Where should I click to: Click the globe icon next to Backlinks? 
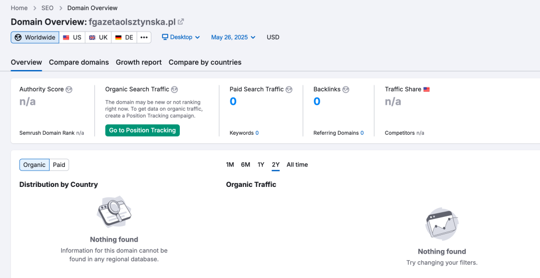(346, 90)
